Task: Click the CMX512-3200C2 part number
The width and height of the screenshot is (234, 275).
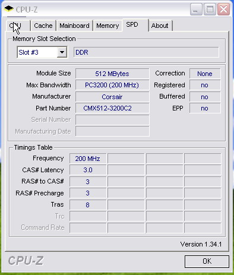Action: click(x=112, y=108)
